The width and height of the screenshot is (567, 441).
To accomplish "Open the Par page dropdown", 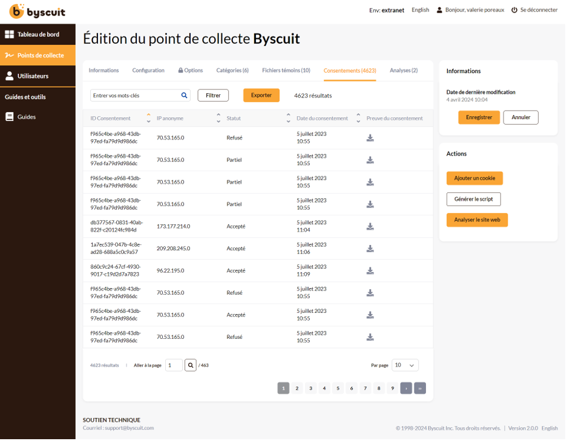I will 405,365.
